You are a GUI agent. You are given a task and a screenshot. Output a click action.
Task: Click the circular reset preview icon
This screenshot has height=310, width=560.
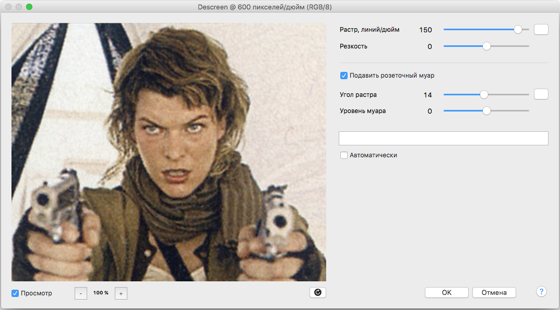pos(317,293)
